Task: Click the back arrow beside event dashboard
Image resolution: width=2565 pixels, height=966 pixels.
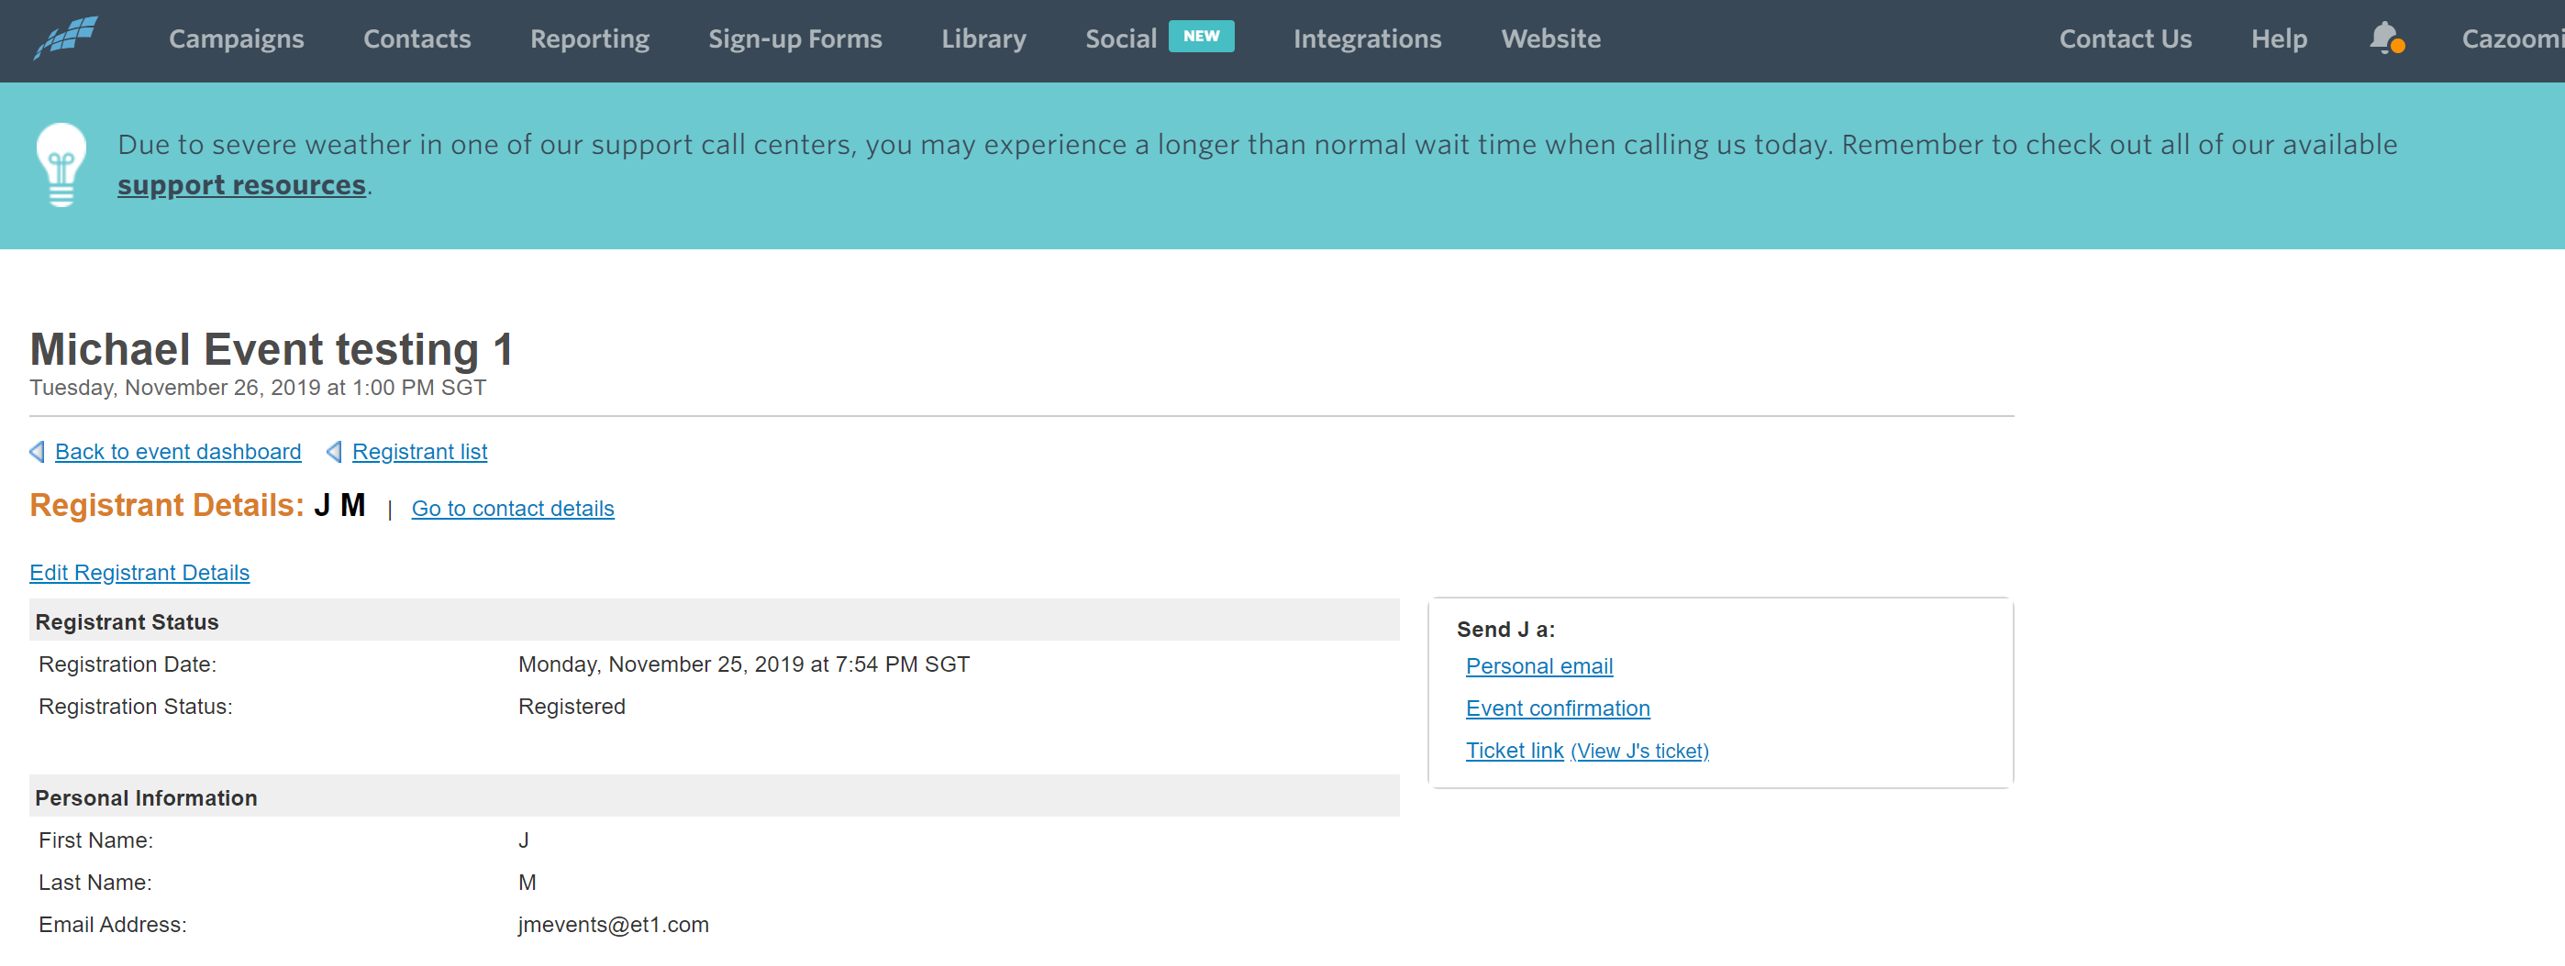Action: (x=38, y=452)
